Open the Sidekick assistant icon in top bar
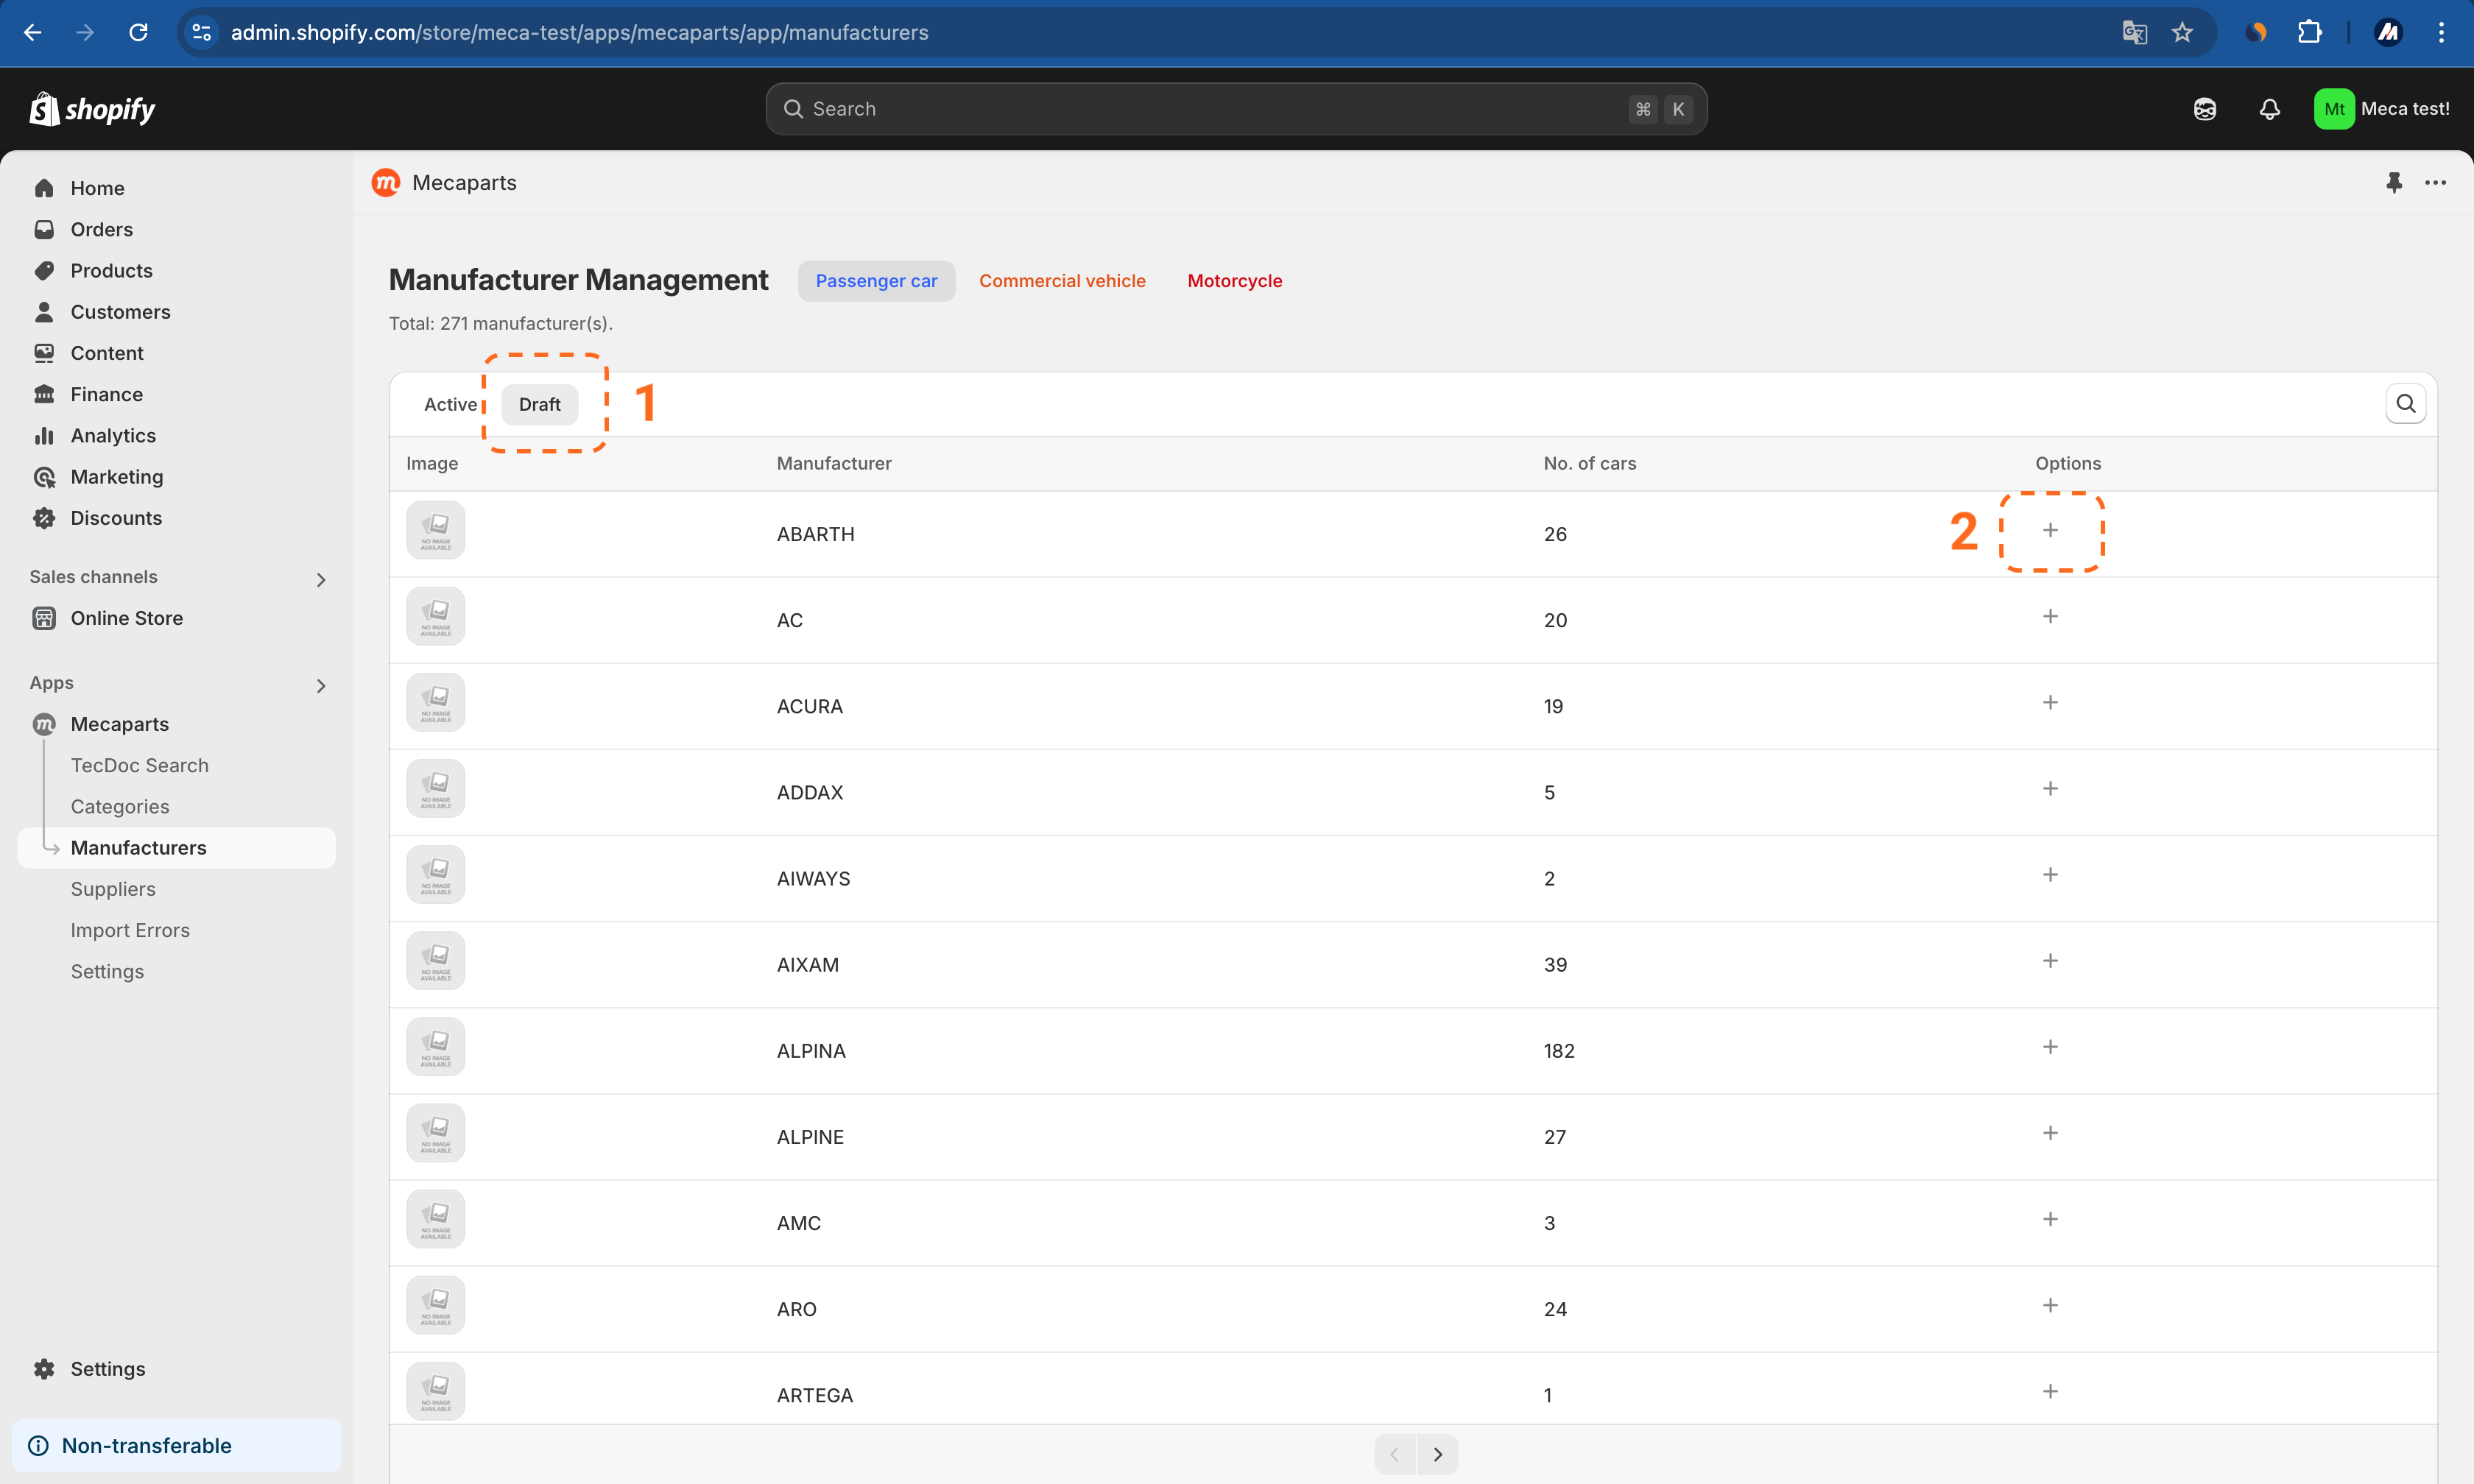Screen dimensions: 2474x1484 tap(2205, 109)
